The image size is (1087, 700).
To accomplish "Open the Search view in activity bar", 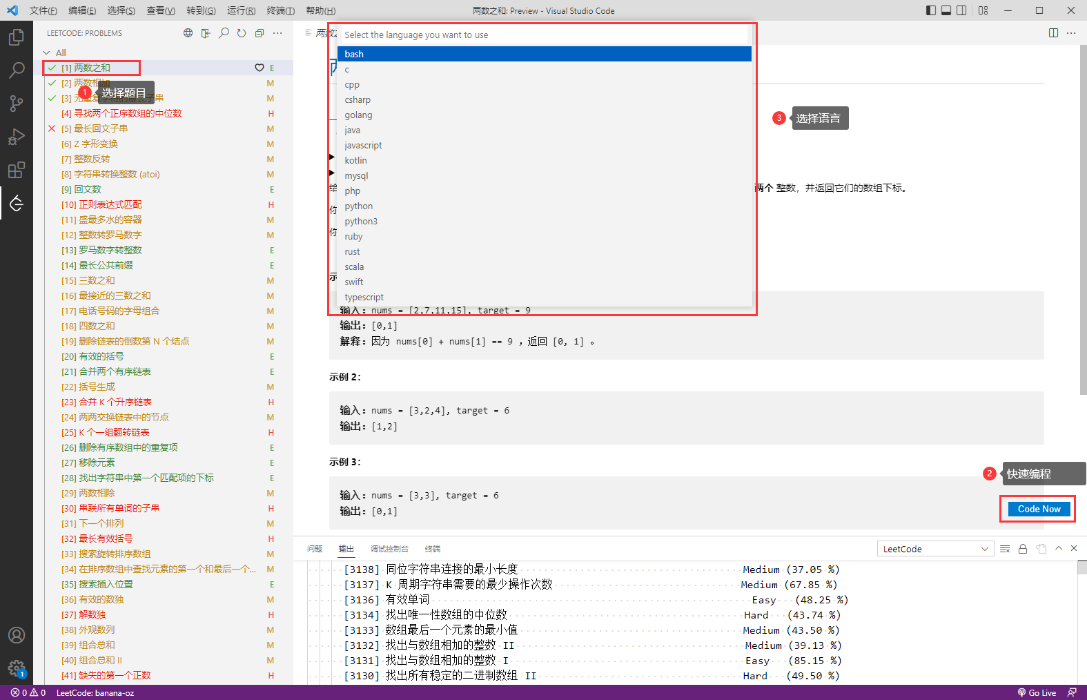I will tap(17, 70).
